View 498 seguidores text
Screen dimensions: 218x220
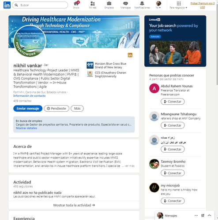[23, 187]
